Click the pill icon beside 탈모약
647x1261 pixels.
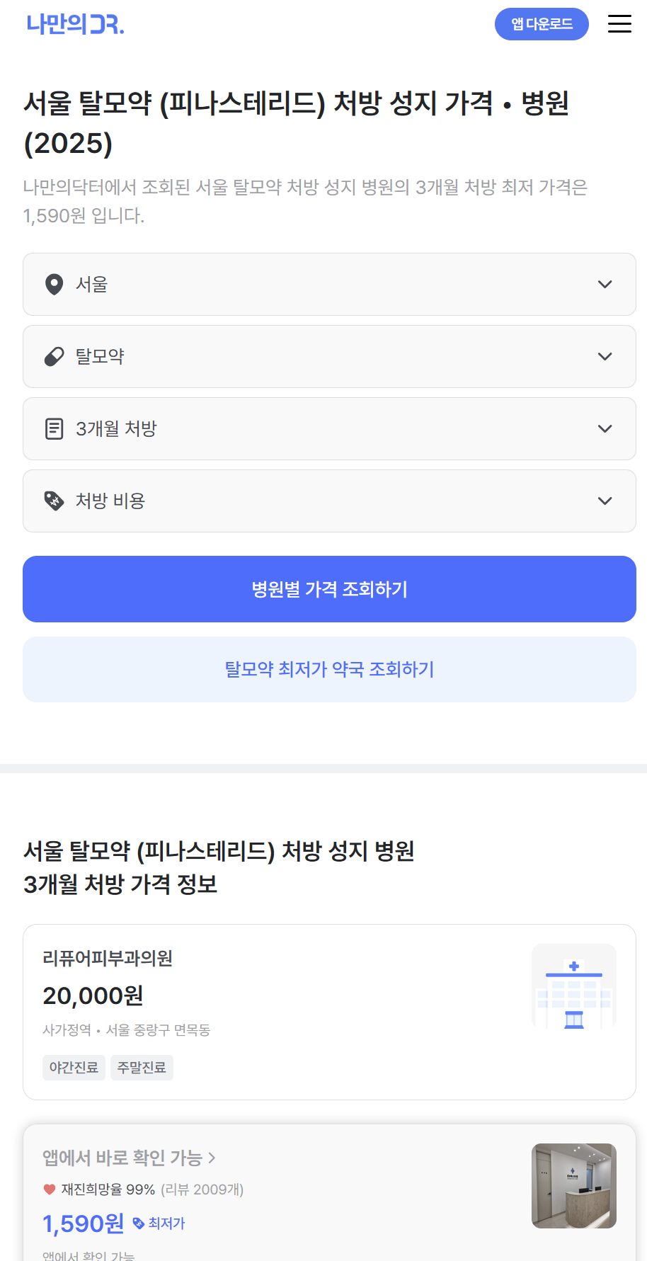coord(54,357)
